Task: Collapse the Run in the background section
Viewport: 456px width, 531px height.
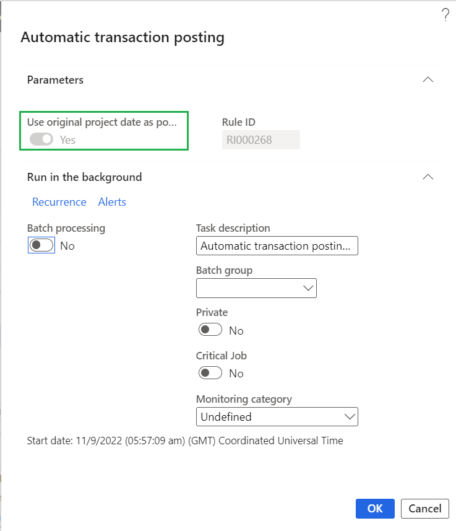Action: pyautogui.click(x=428, y=177)
